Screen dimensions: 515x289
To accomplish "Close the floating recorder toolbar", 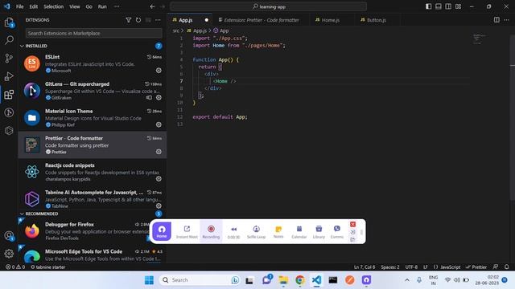I will (352, 225).
